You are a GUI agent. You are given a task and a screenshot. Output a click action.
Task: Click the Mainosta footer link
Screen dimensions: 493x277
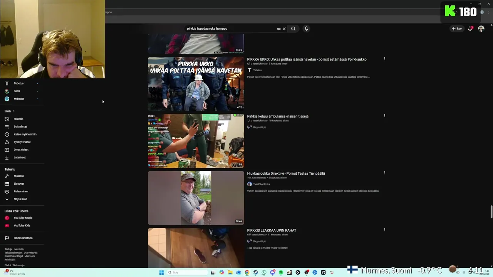coord(30,256)
